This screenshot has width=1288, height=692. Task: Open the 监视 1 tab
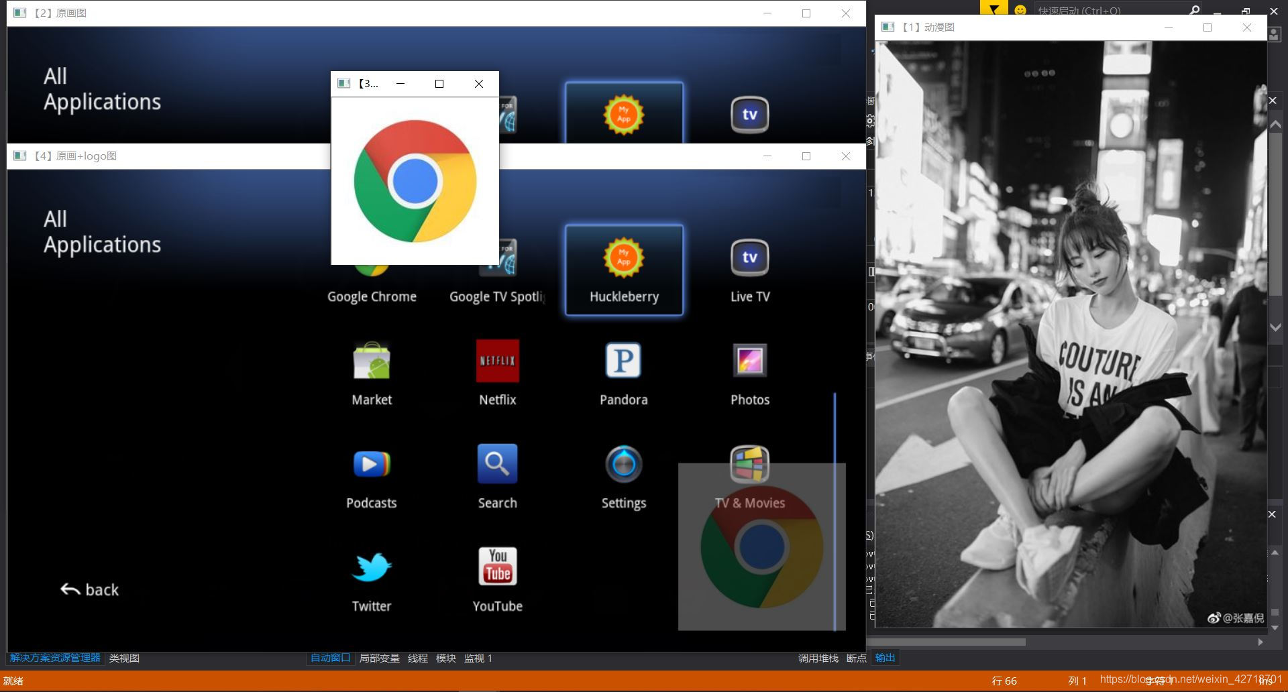pyautogui.click(x=478, y=658)
